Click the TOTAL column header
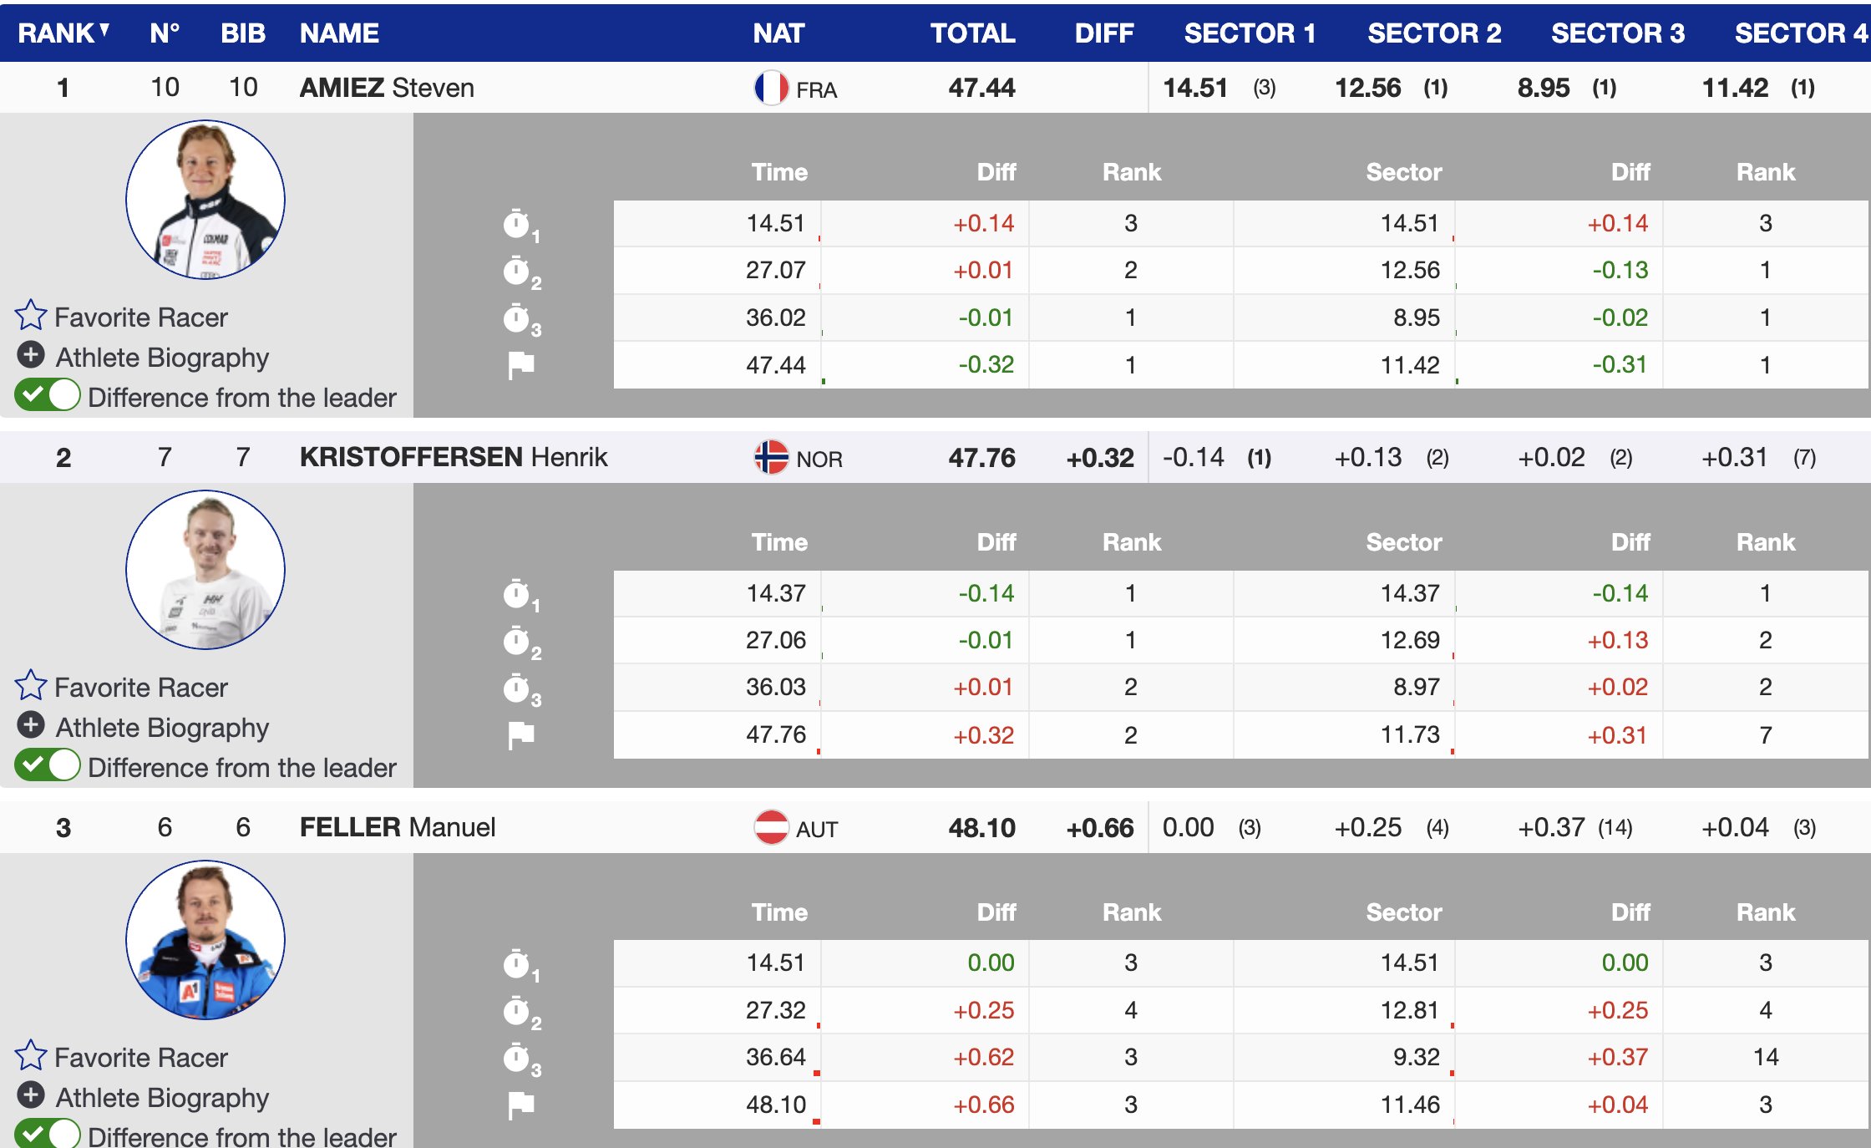 [972, 33]
